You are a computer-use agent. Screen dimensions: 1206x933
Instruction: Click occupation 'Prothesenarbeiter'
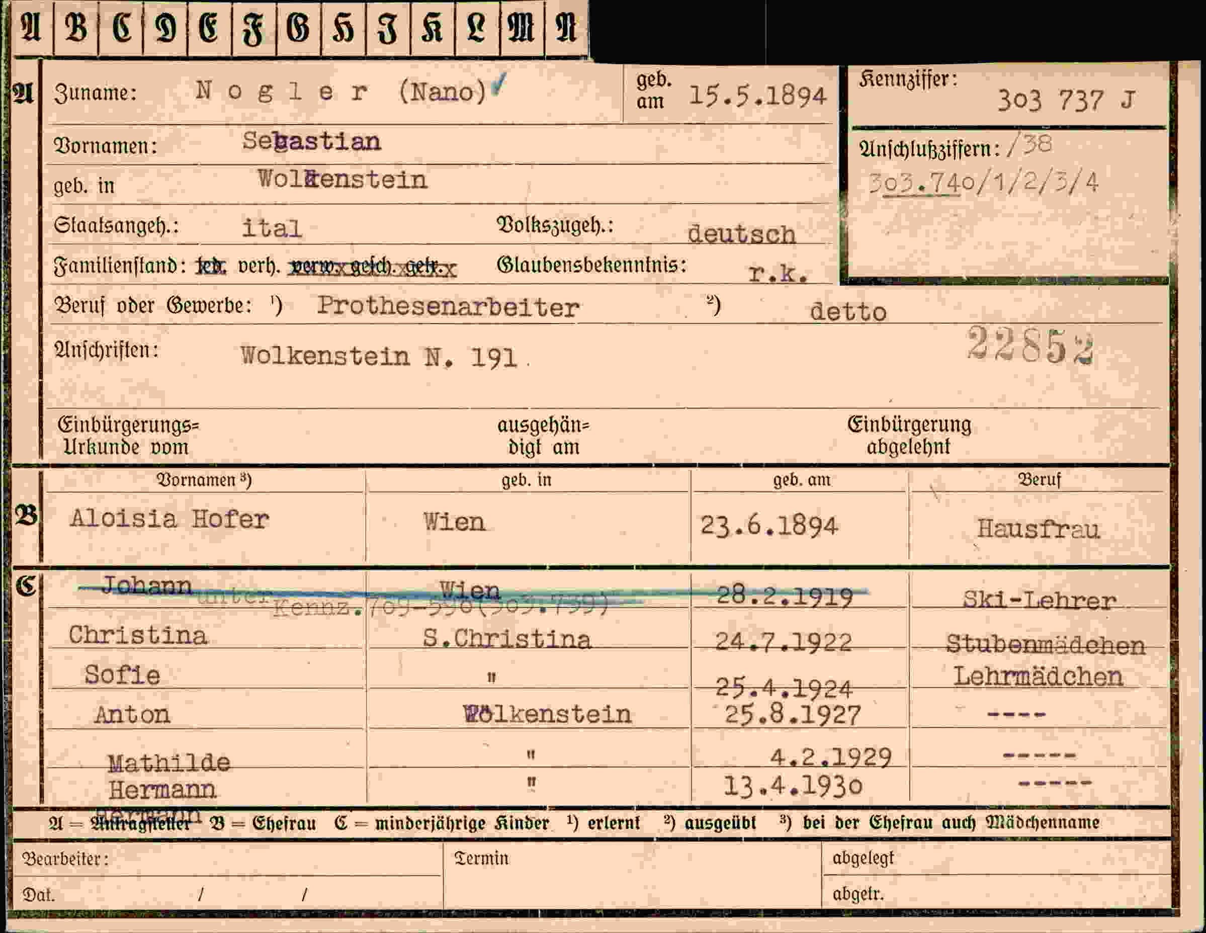tap(448, 307)
